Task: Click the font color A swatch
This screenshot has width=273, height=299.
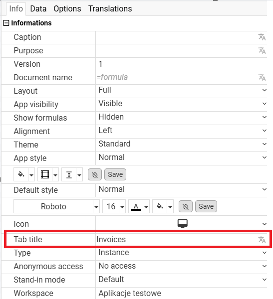Action: 136,206
